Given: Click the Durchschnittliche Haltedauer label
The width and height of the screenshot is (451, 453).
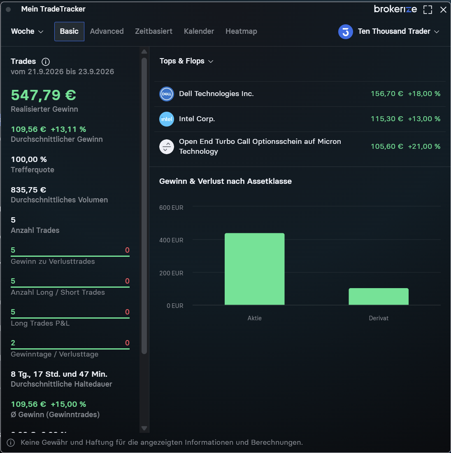Looking at the screenshot, I should pos(61,384).
